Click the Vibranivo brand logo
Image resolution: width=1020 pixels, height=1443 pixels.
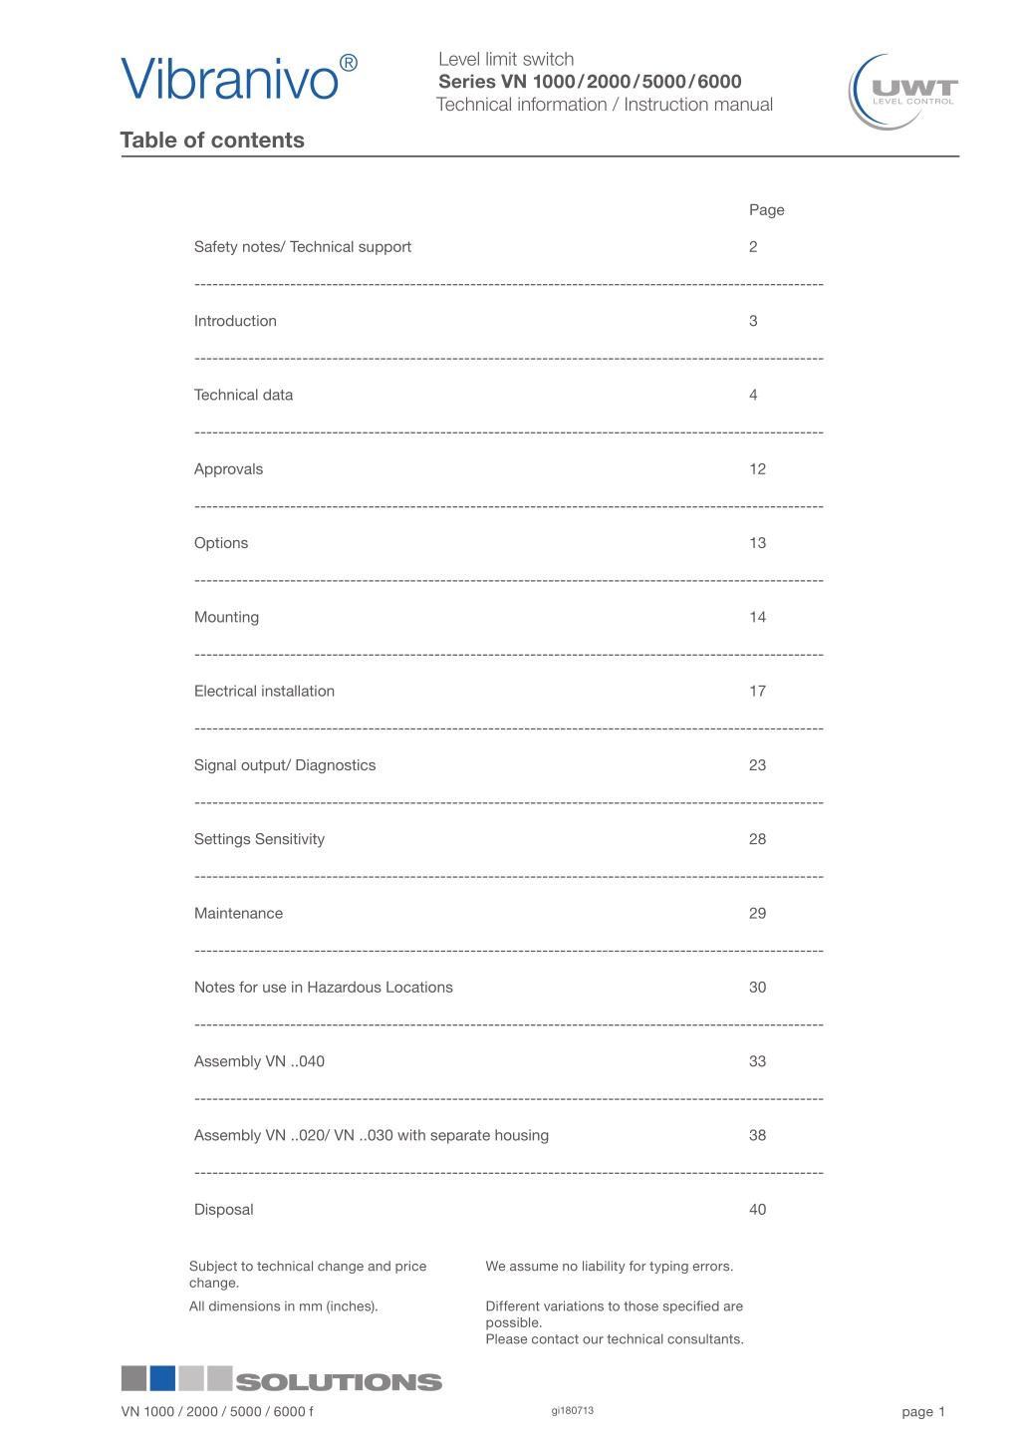[239, 79]
